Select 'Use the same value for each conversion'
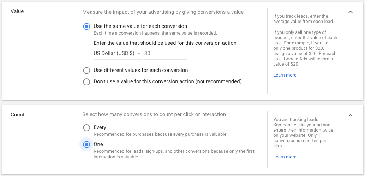Viewport: 365px width, 176px height. 86,26
